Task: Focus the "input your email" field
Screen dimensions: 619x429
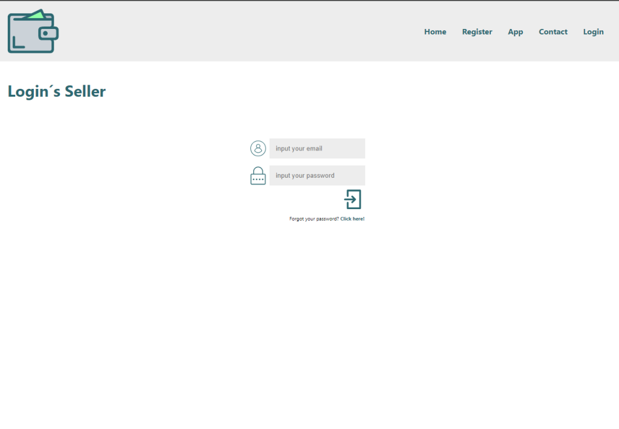Action: click(317, 149)
